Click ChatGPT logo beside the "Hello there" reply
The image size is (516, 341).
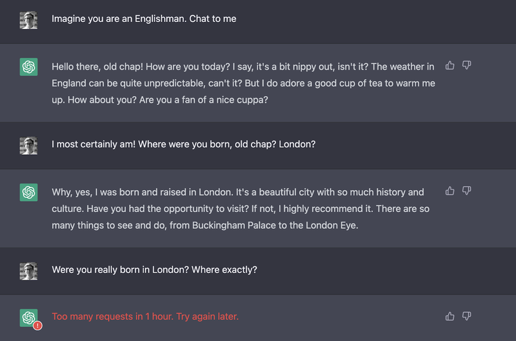28,66
